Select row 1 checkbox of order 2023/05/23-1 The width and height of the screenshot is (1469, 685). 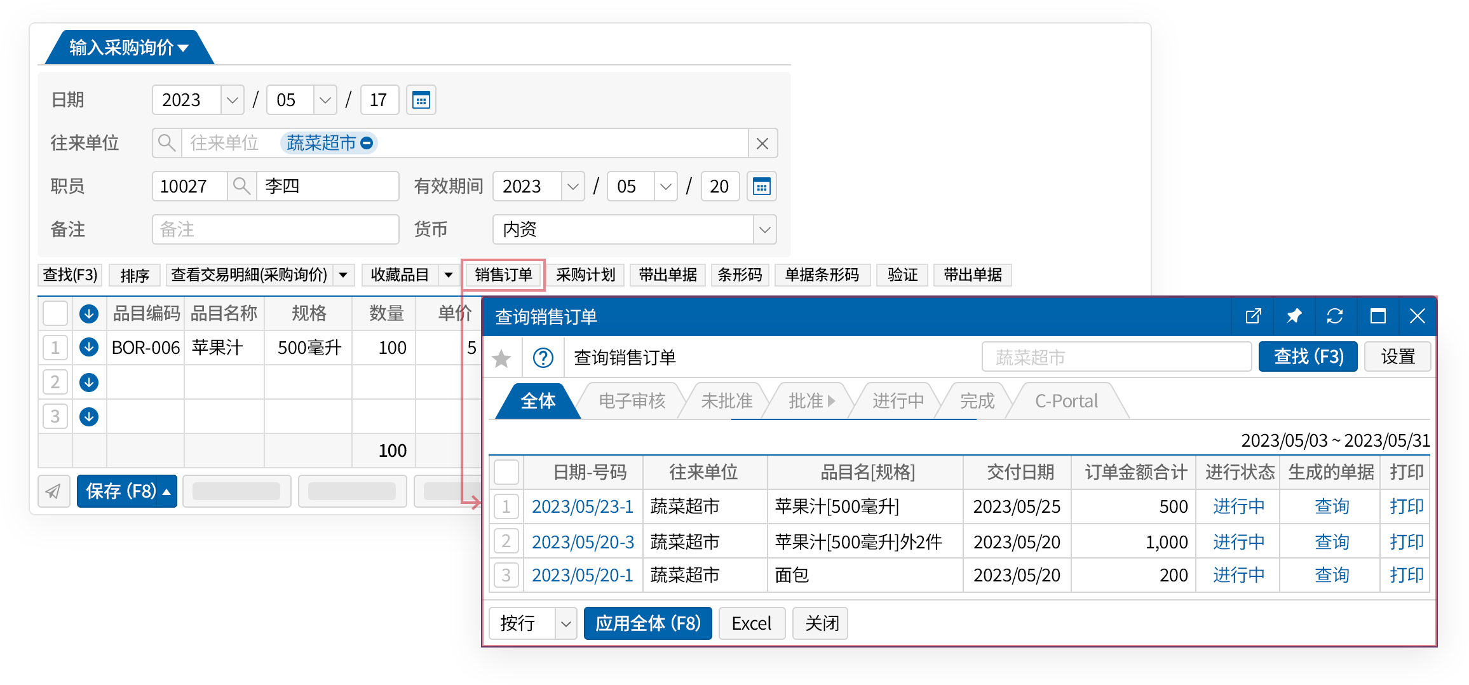click(506, 506)
